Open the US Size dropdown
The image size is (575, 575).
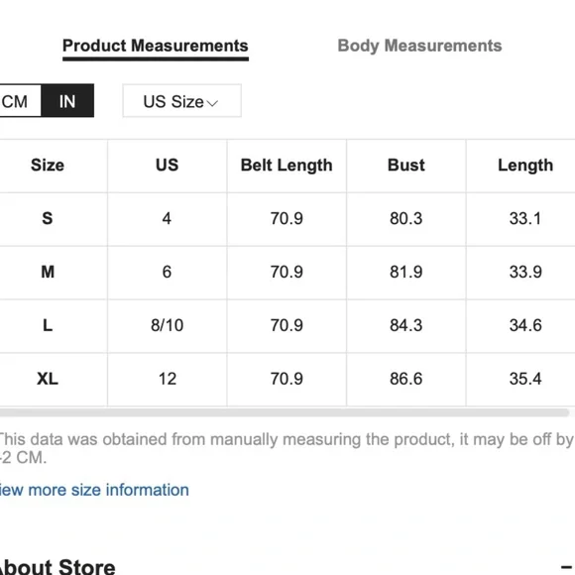coord(181,101)
